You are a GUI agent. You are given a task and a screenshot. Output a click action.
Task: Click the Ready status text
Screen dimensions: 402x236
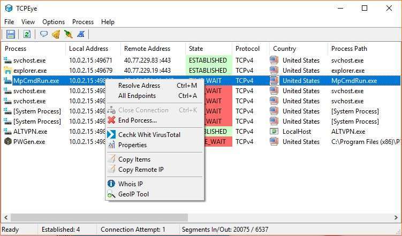(10, 230)
